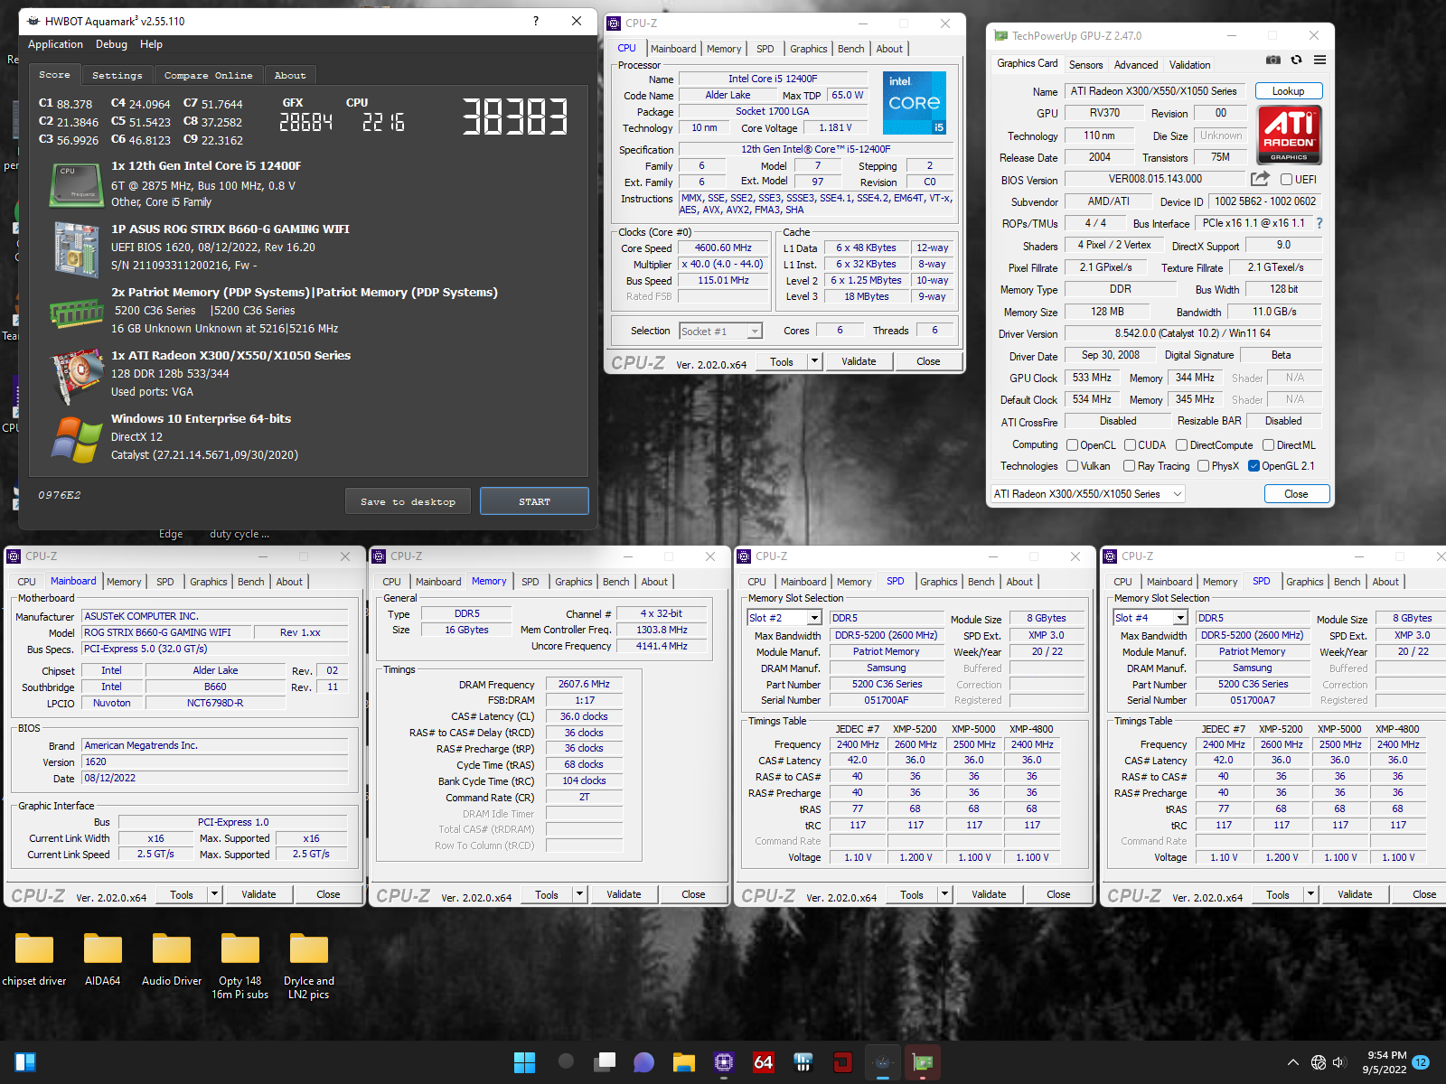Screen dimensions: 1446x1084
Task: Click the Aquamark help question mark button
Action: (535, 20)
